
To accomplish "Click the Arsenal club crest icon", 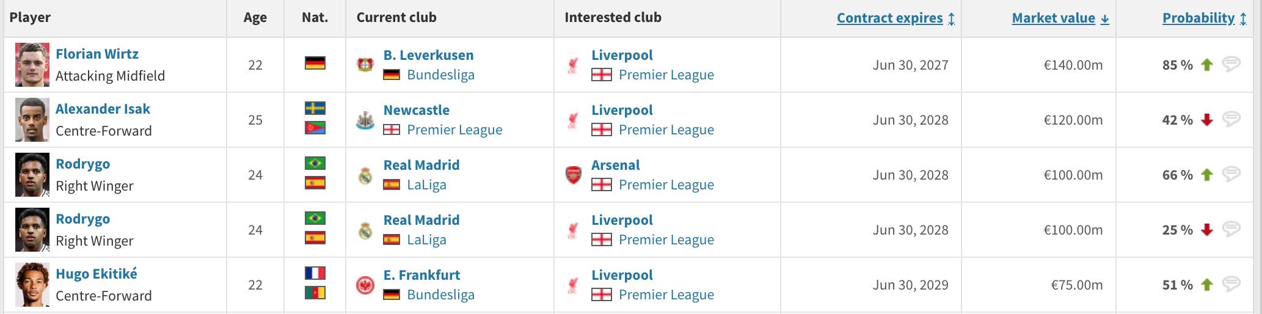I will pos(573,175).
